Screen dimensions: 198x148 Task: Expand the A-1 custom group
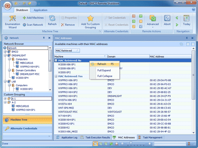pos(5,98)
